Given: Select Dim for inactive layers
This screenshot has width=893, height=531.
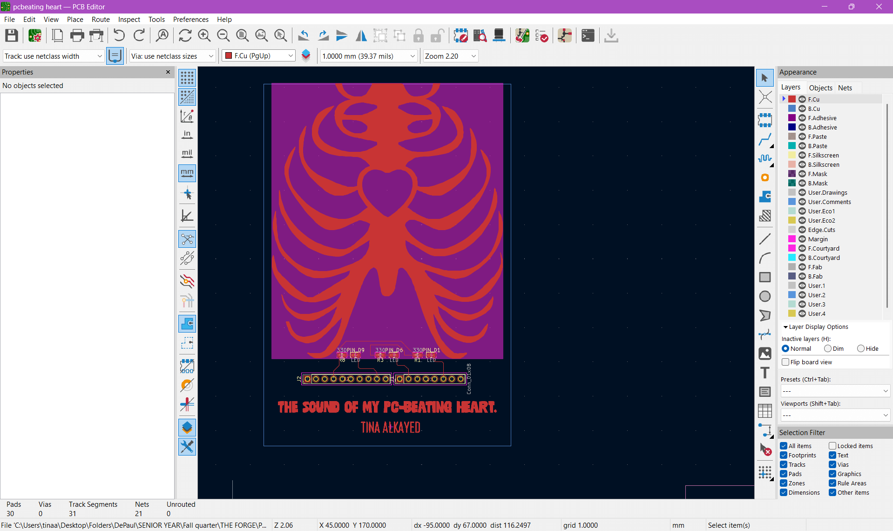Looking at the screenshot, I should [828, 348].
